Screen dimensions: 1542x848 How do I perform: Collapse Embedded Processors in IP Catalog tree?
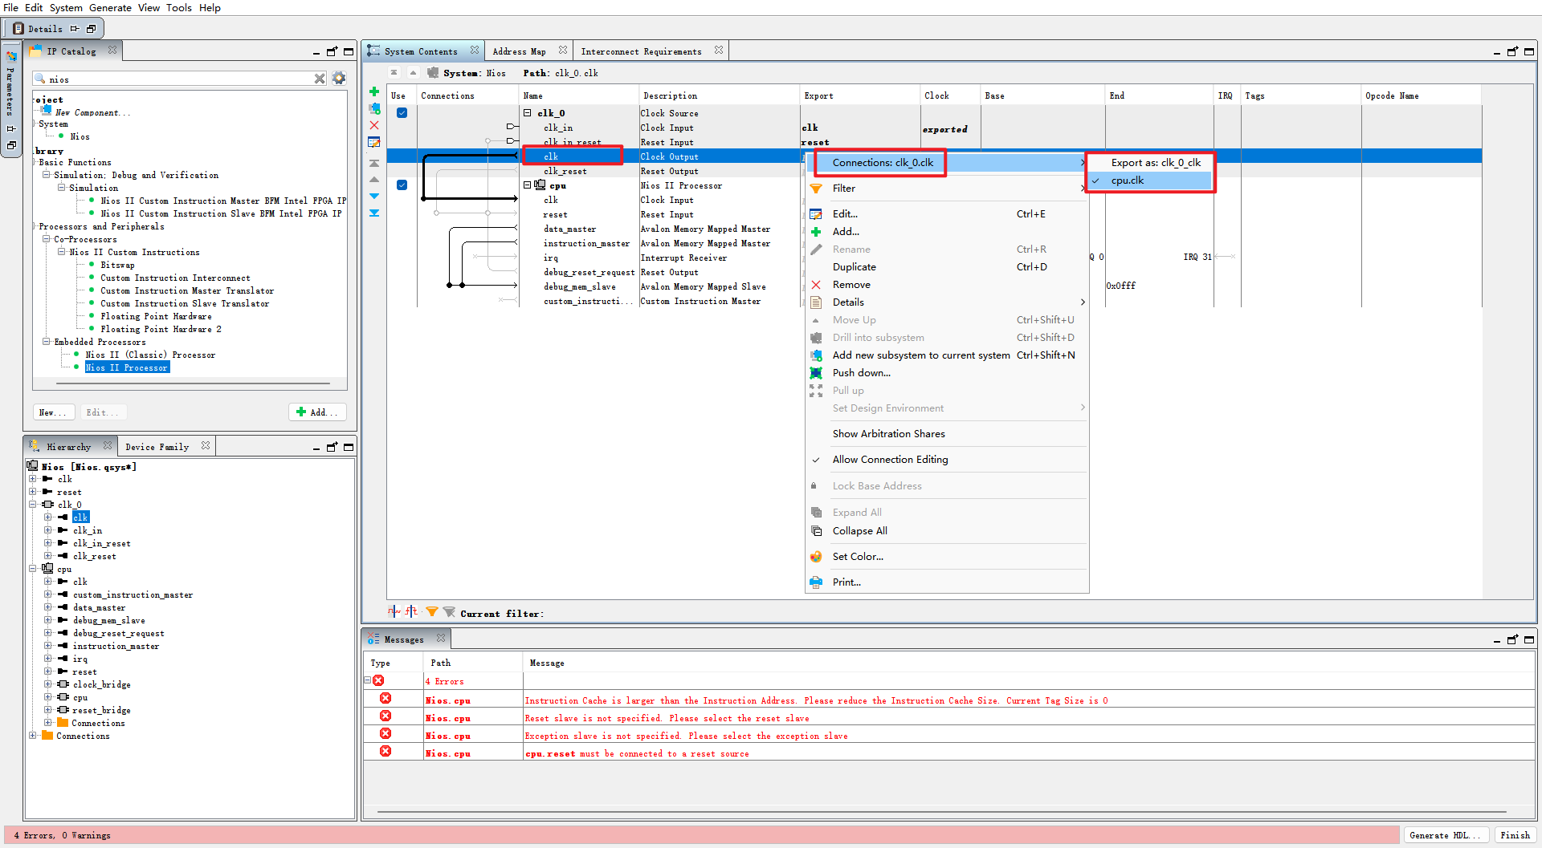pyautogui.click(x=46, y=342)
